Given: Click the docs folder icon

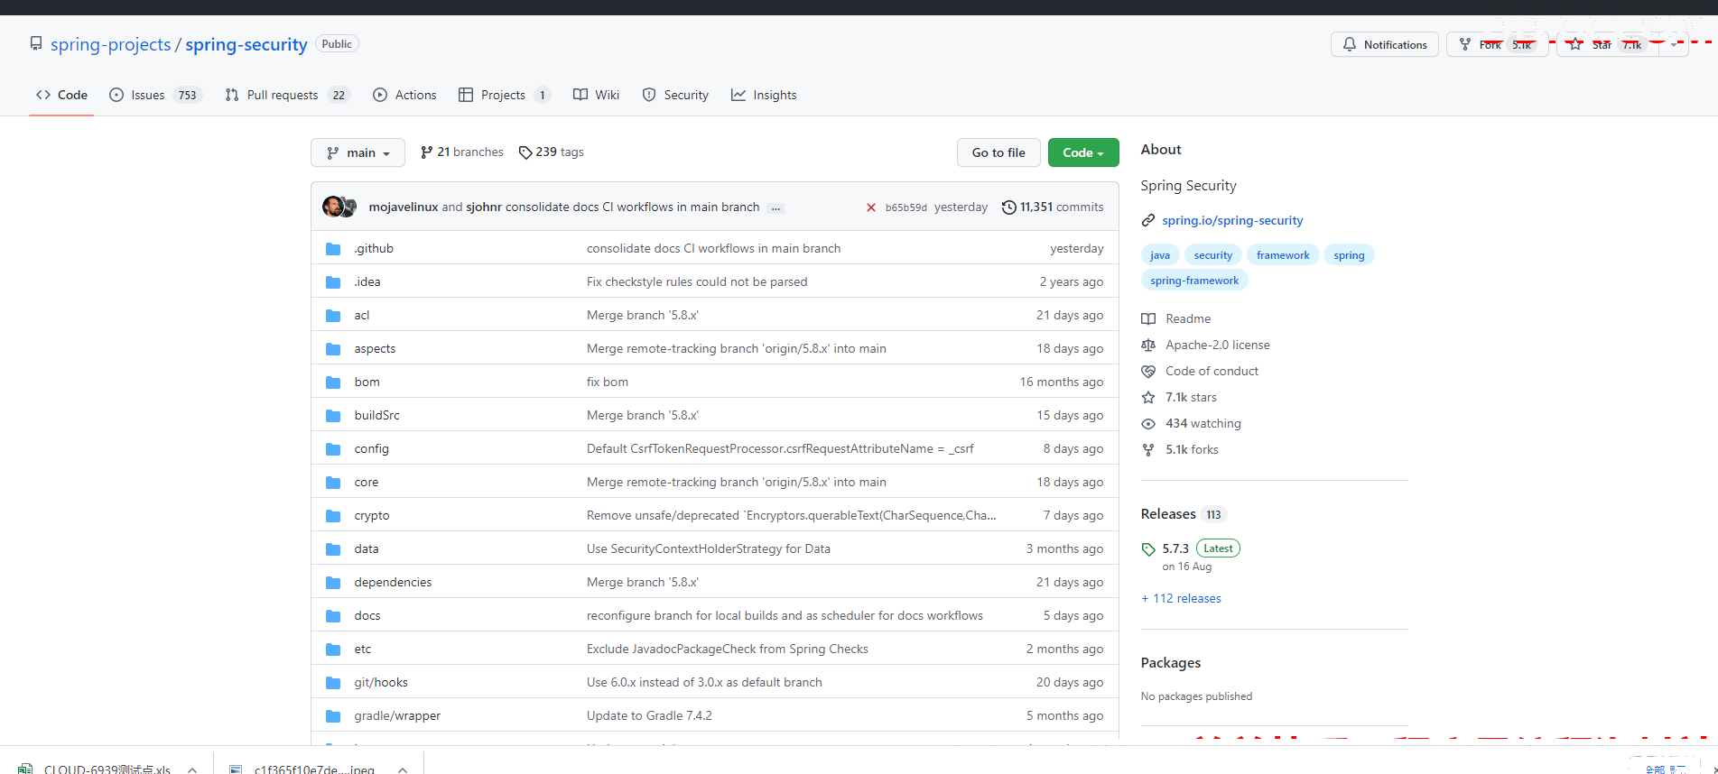Looking at the screenshot, I should [333, 616].
